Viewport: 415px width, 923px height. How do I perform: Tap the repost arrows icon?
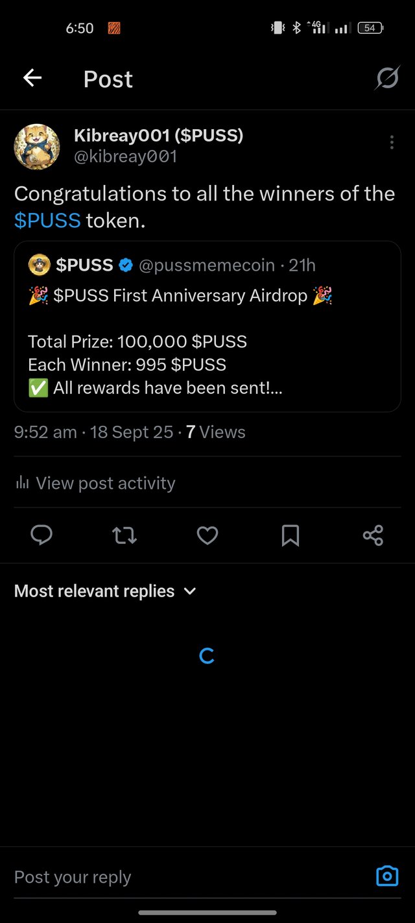tap(124, 535)
